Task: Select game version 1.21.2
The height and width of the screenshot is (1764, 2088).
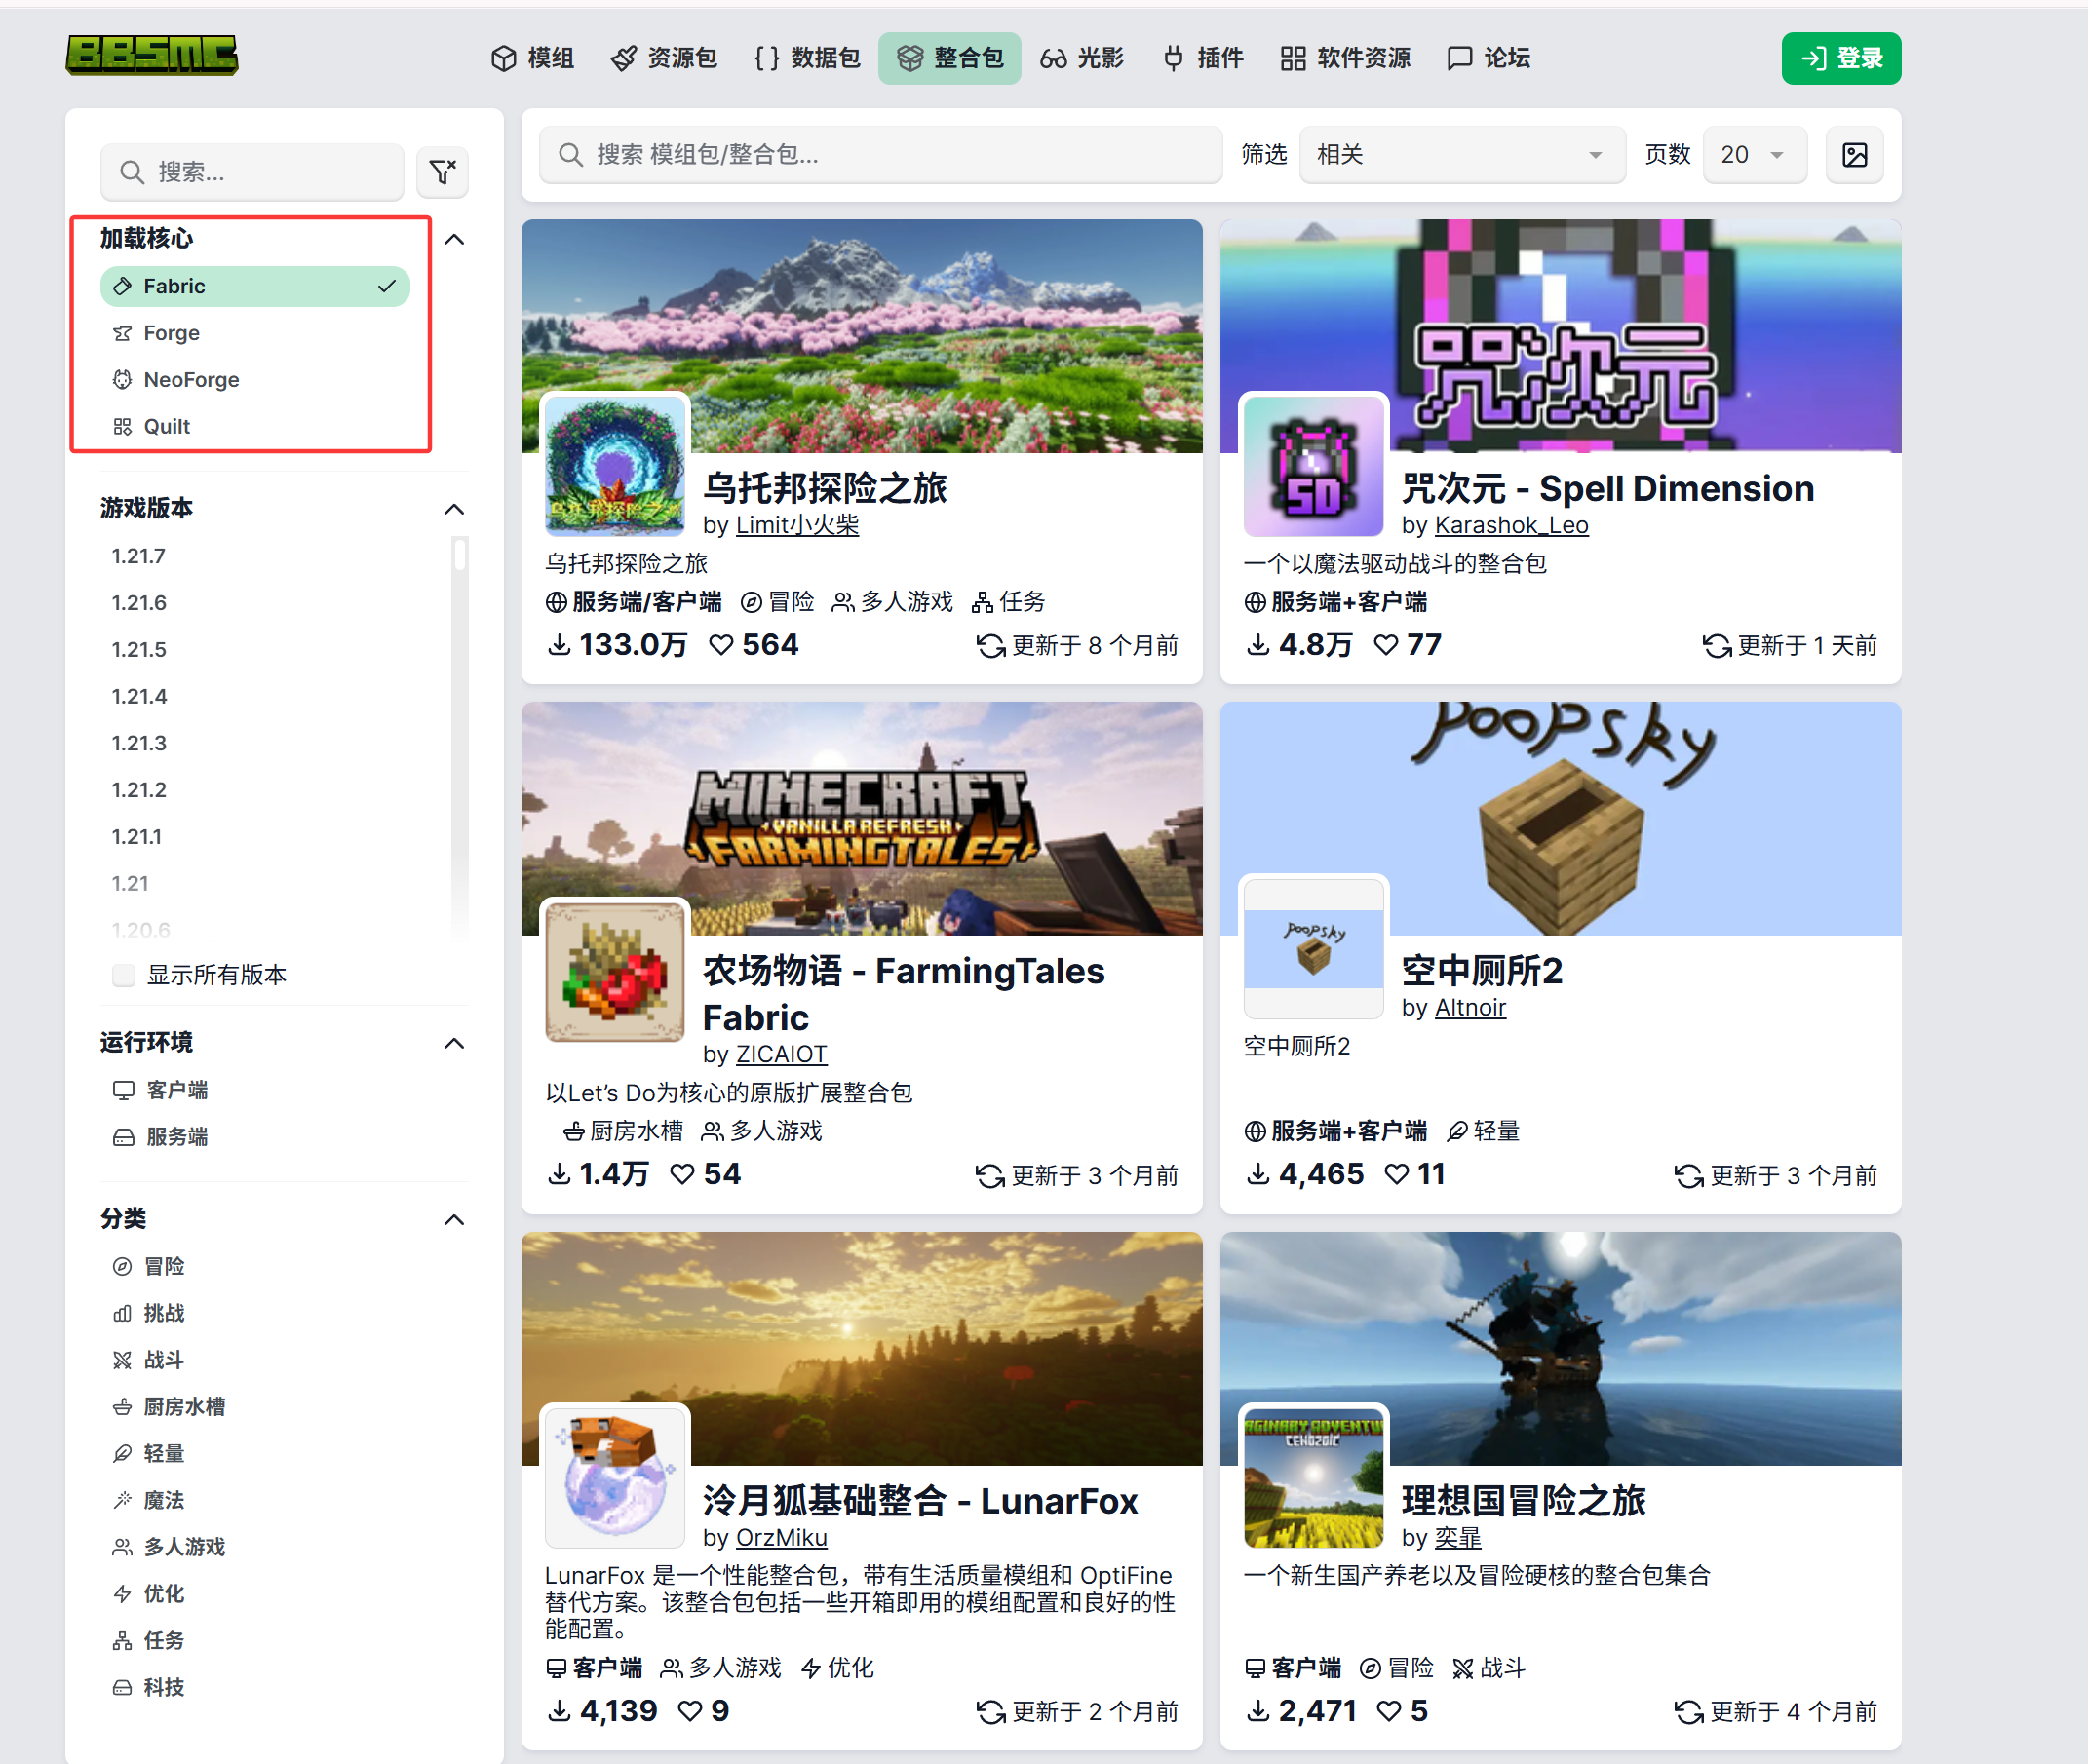Action: [x=139, y=791]
